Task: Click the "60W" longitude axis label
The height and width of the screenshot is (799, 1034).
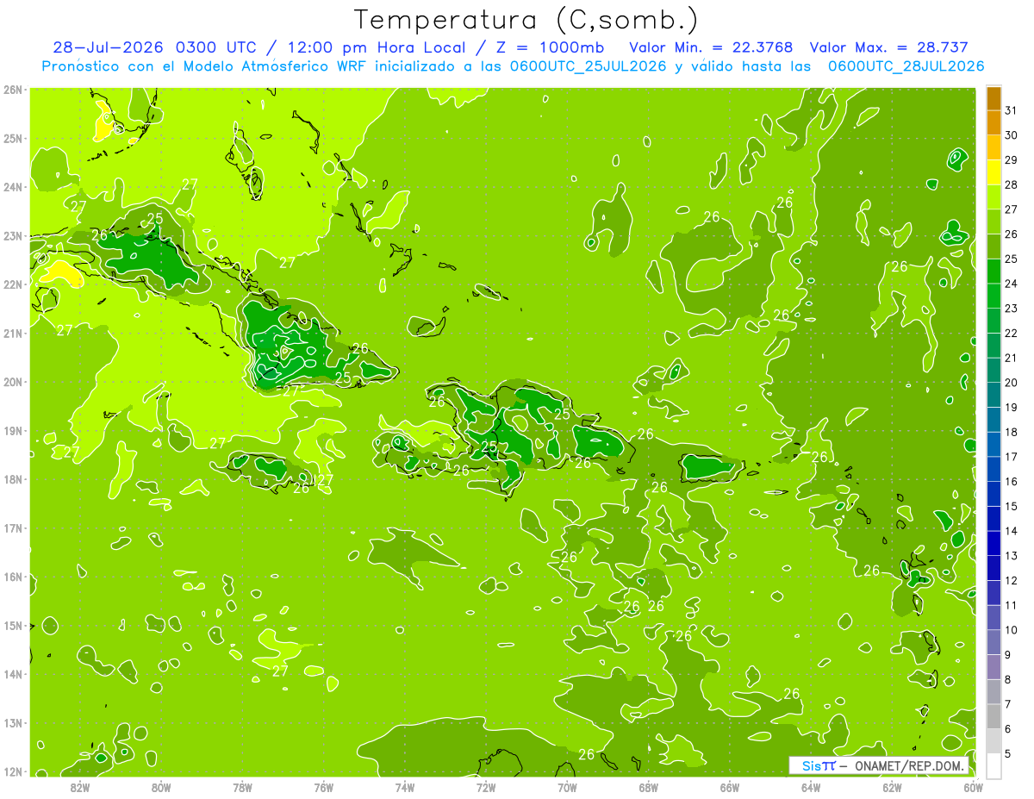Action: (x=973, y=788)
